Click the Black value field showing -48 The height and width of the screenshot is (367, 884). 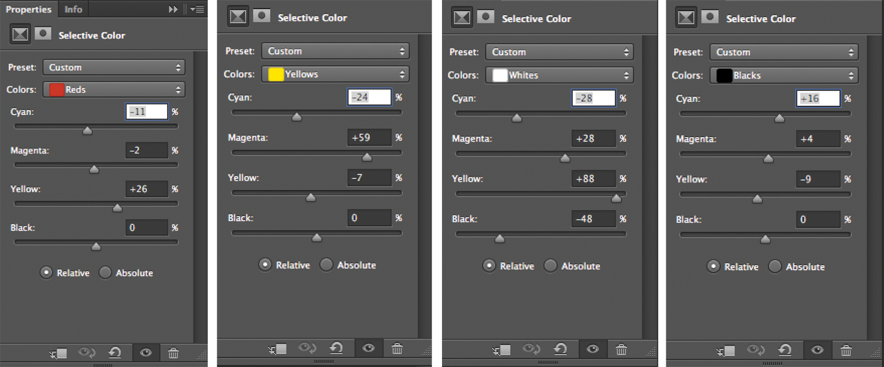tap(593, 219)
